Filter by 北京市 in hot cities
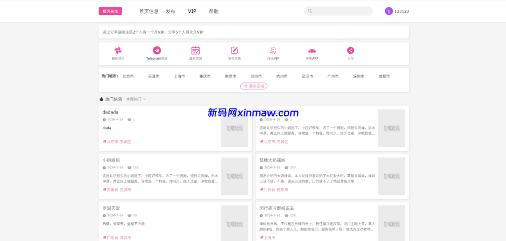 (x=128, y=77)
